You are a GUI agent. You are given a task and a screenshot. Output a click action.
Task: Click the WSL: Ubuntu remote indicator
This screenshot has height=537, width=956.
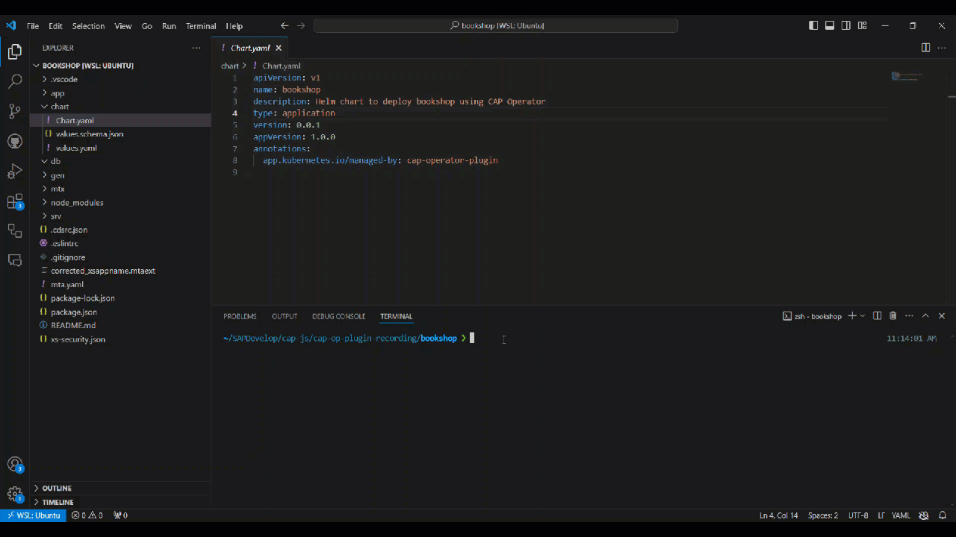click(x=34, y=515)
